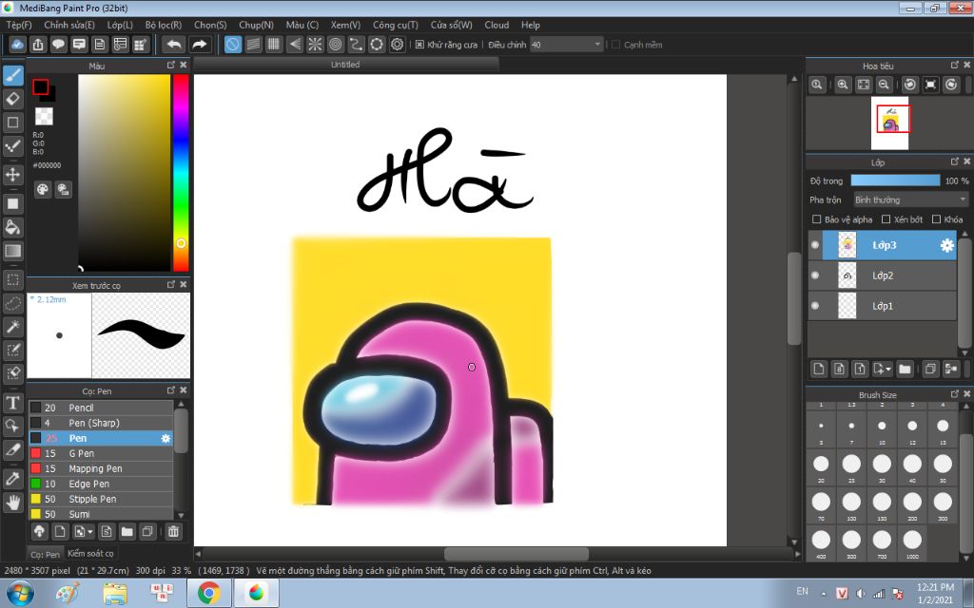
Task: Click the Undo arrow button
Action: [x=174, y=45]
